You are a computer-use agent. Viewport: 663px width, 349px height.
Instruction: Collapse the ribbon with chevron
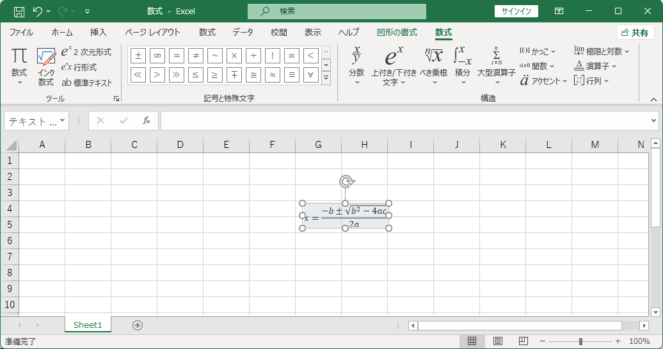click(653, 99)
